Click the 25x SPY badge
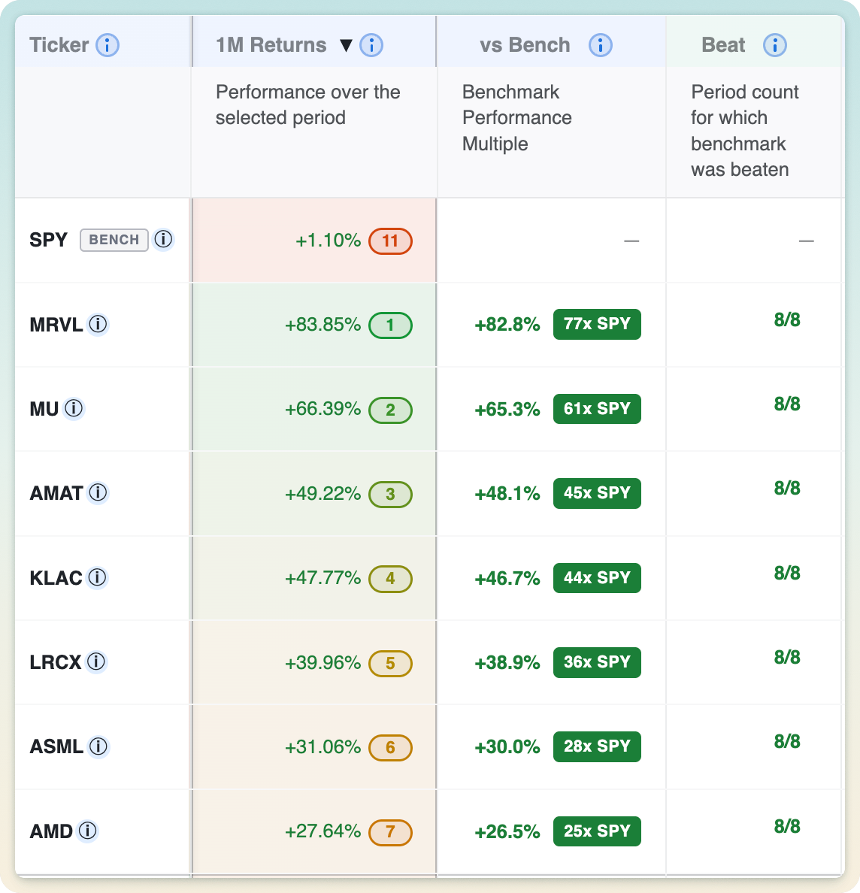 coord(597,831)
